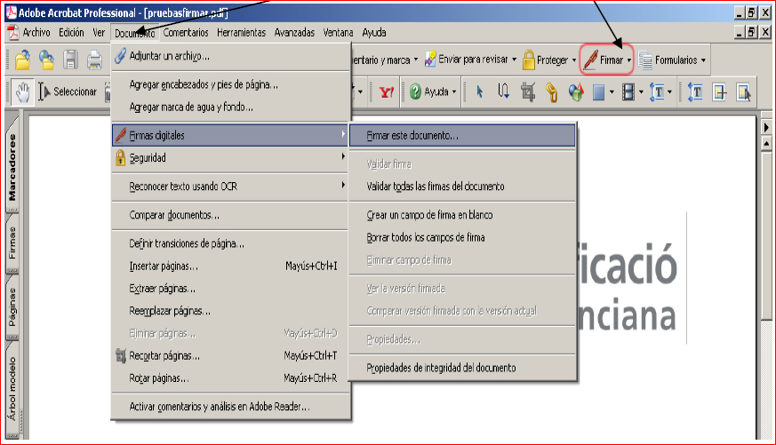Image resolution: width=776 pixels, height=445 pixels.
Task: Click the Open folder toolbar icon
Action: click(23, 60)
